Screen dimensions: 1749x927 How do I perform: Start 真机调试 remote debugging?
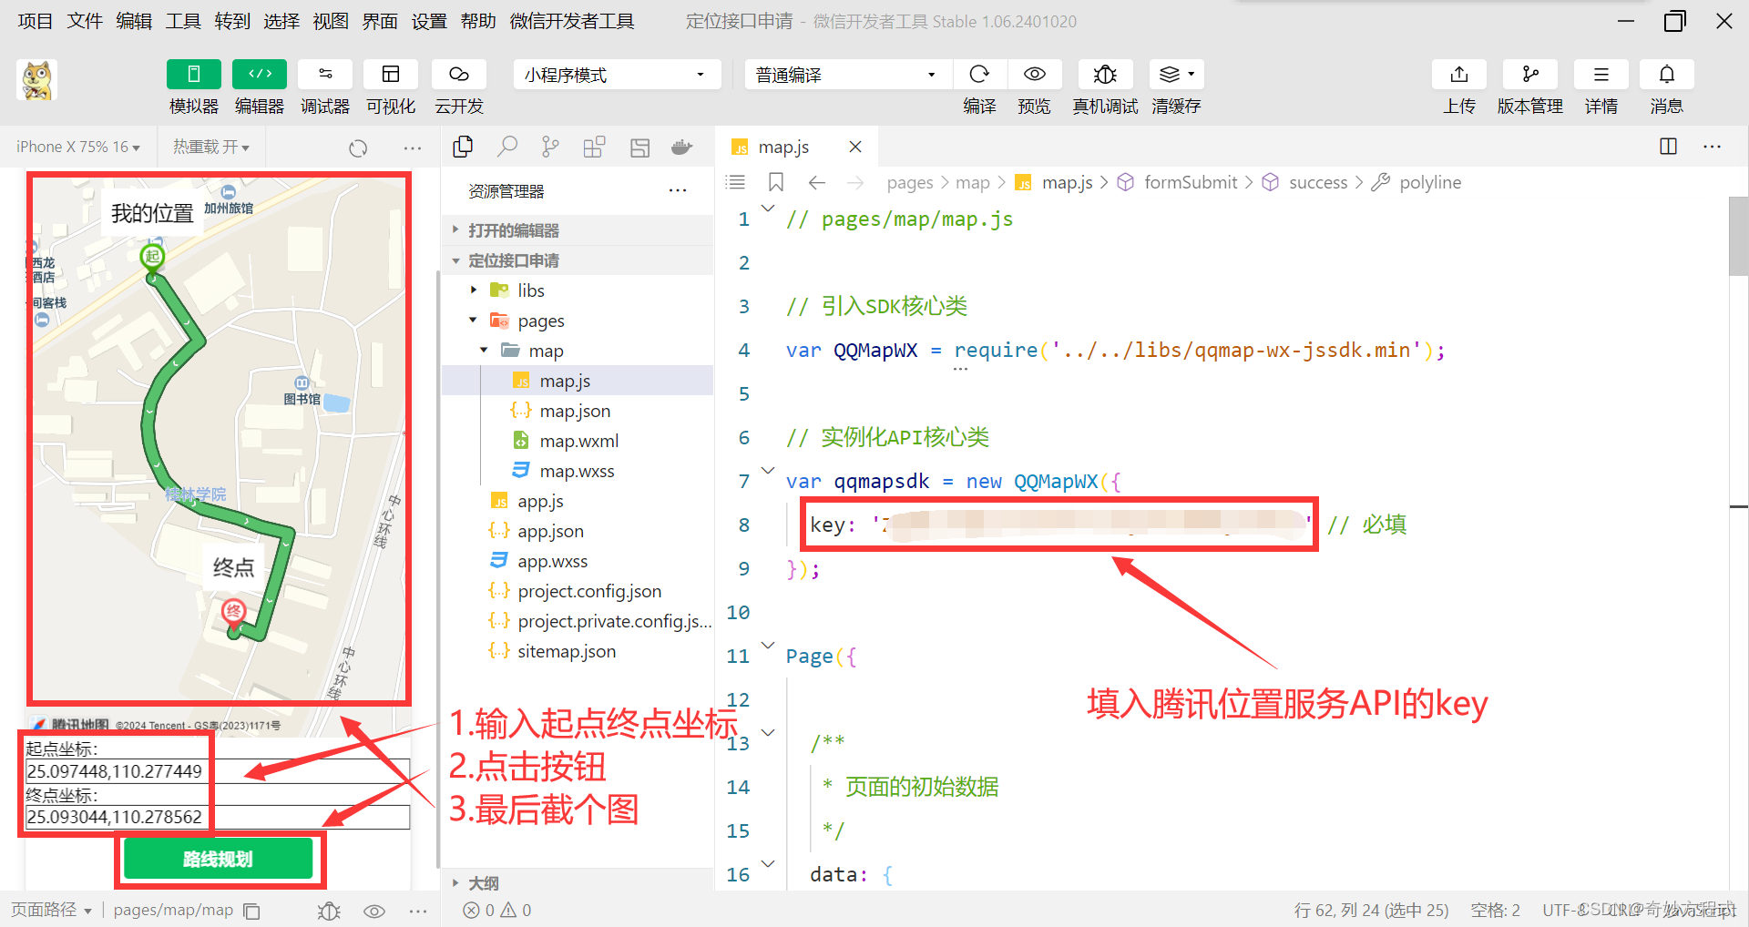click(x=1105, y=75)
